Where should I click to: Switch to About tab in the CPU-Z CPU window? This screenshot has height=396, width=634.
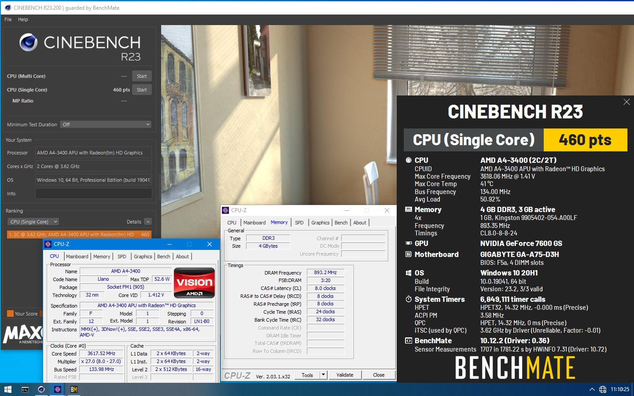(182, 257)
